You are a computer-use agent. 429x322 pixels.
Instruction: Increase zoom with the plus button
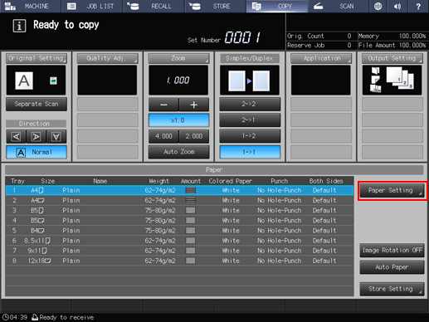point(194,105)
